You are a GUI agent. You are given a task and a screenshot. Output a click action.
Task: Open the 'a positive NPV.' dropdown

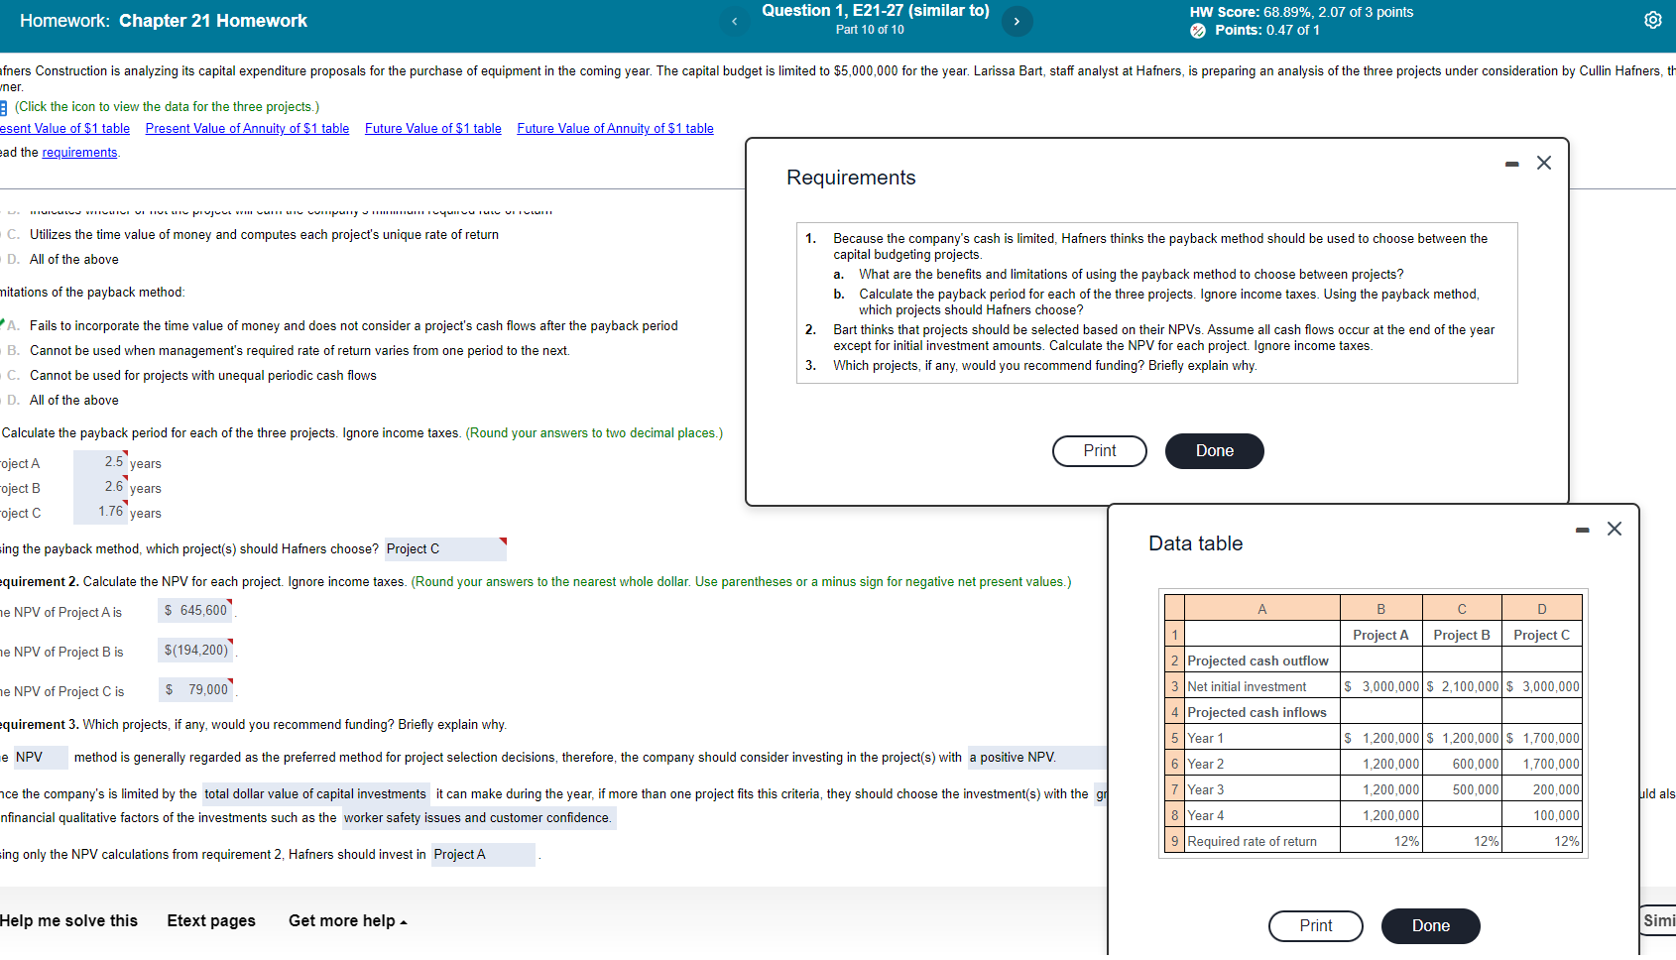pyautogui.click(x=1036, y=758)
